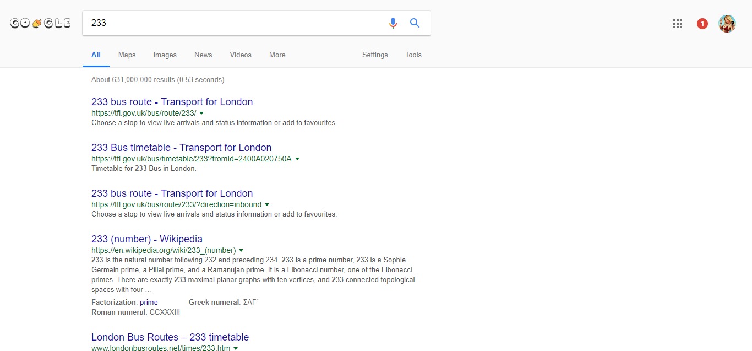Show search Tools filters
Screen dimensions: 752x351
[x=413, y=55]
